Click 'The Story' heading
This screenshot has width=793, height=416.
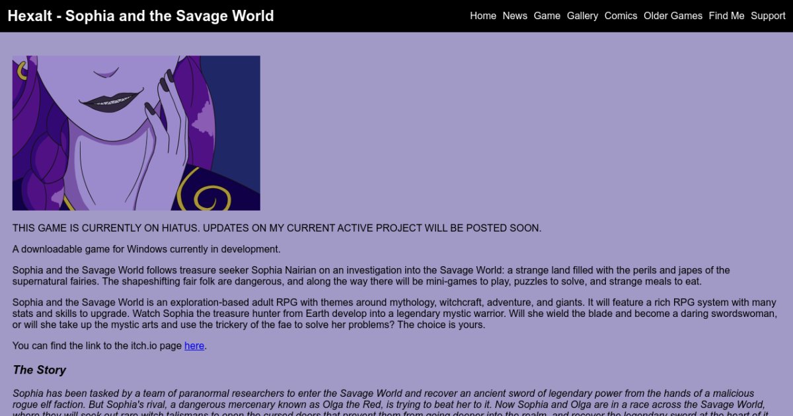[x=39, y=370]
